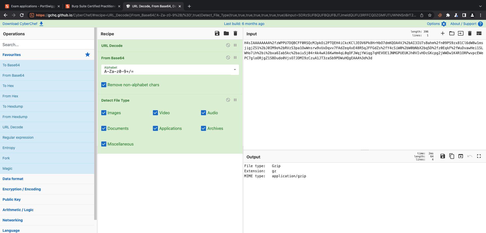The height and width of the screenshot is (233, 486).
Task: Click the operations list scrollbar
Action: pos(95,124)
